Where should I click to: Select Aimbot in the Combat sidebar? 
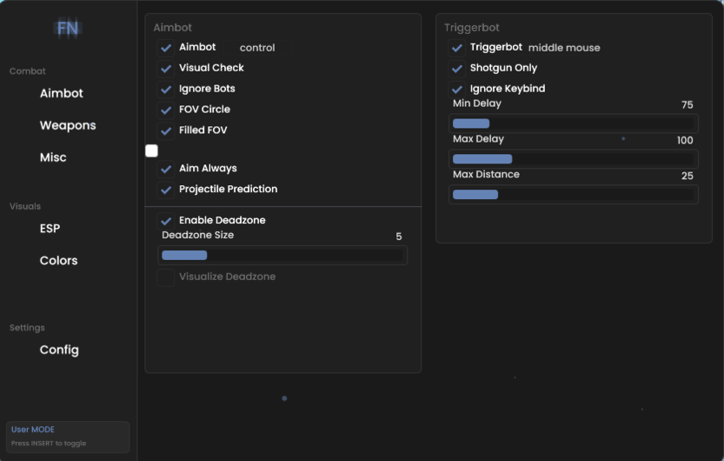pos(62,93)
